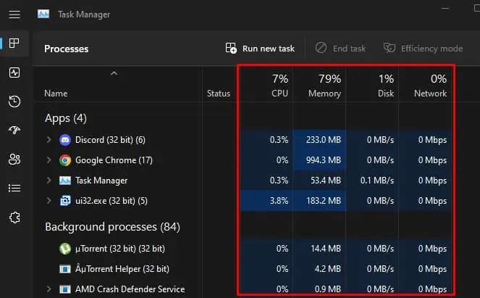
Task: Select the ui32.exe (32 bit) (5) row name
Action: pyautogui.click(x=111, y=201)
